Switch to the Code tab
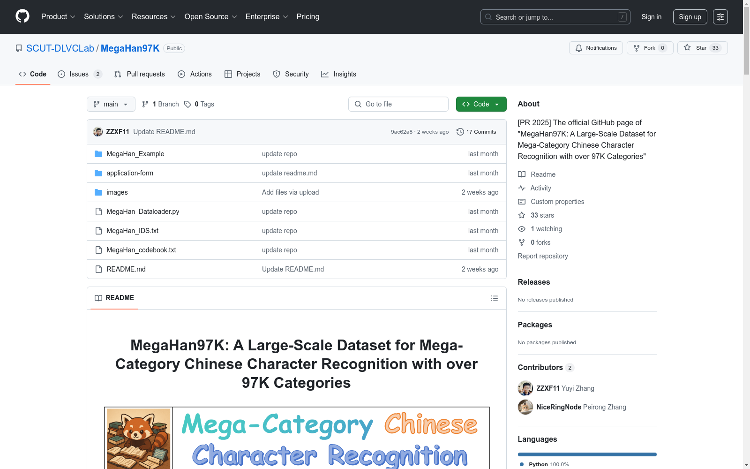 pos(33,74)
